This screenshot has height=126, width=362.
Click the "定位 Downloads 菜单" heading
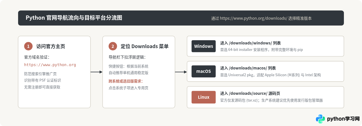pos(145,46)
